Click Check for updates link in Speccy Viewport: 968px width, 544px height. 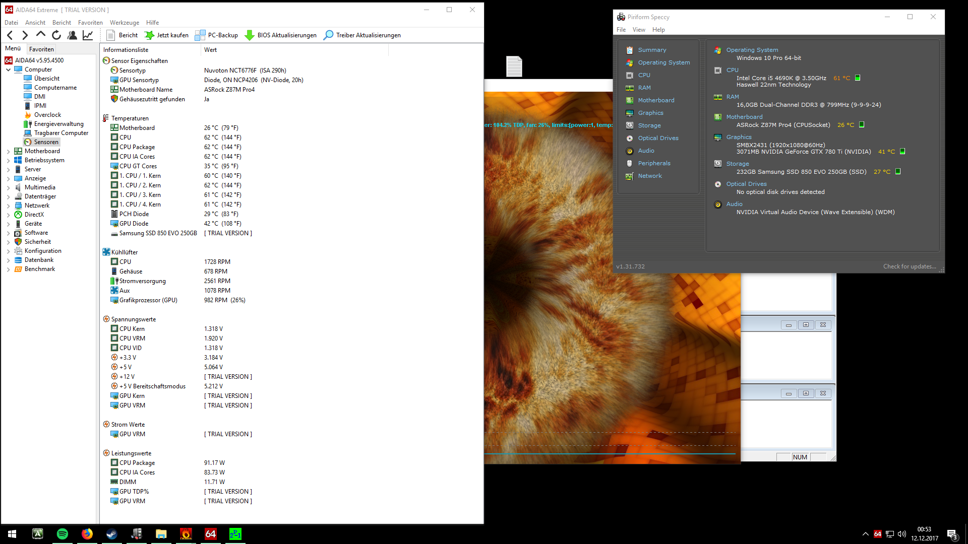click(x=909, y=266)
